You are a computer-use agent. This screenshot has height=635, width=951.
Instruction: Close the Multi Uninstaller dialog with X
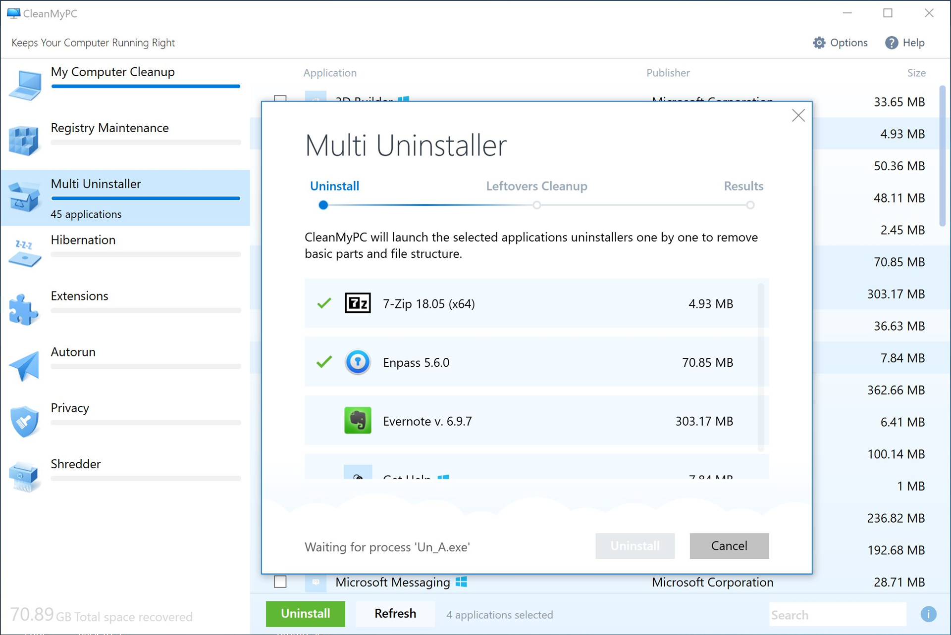pos(798,116)
